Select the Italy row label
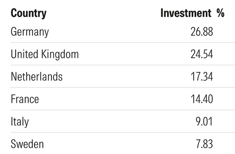The image size is (235, 154). (20, 122)
